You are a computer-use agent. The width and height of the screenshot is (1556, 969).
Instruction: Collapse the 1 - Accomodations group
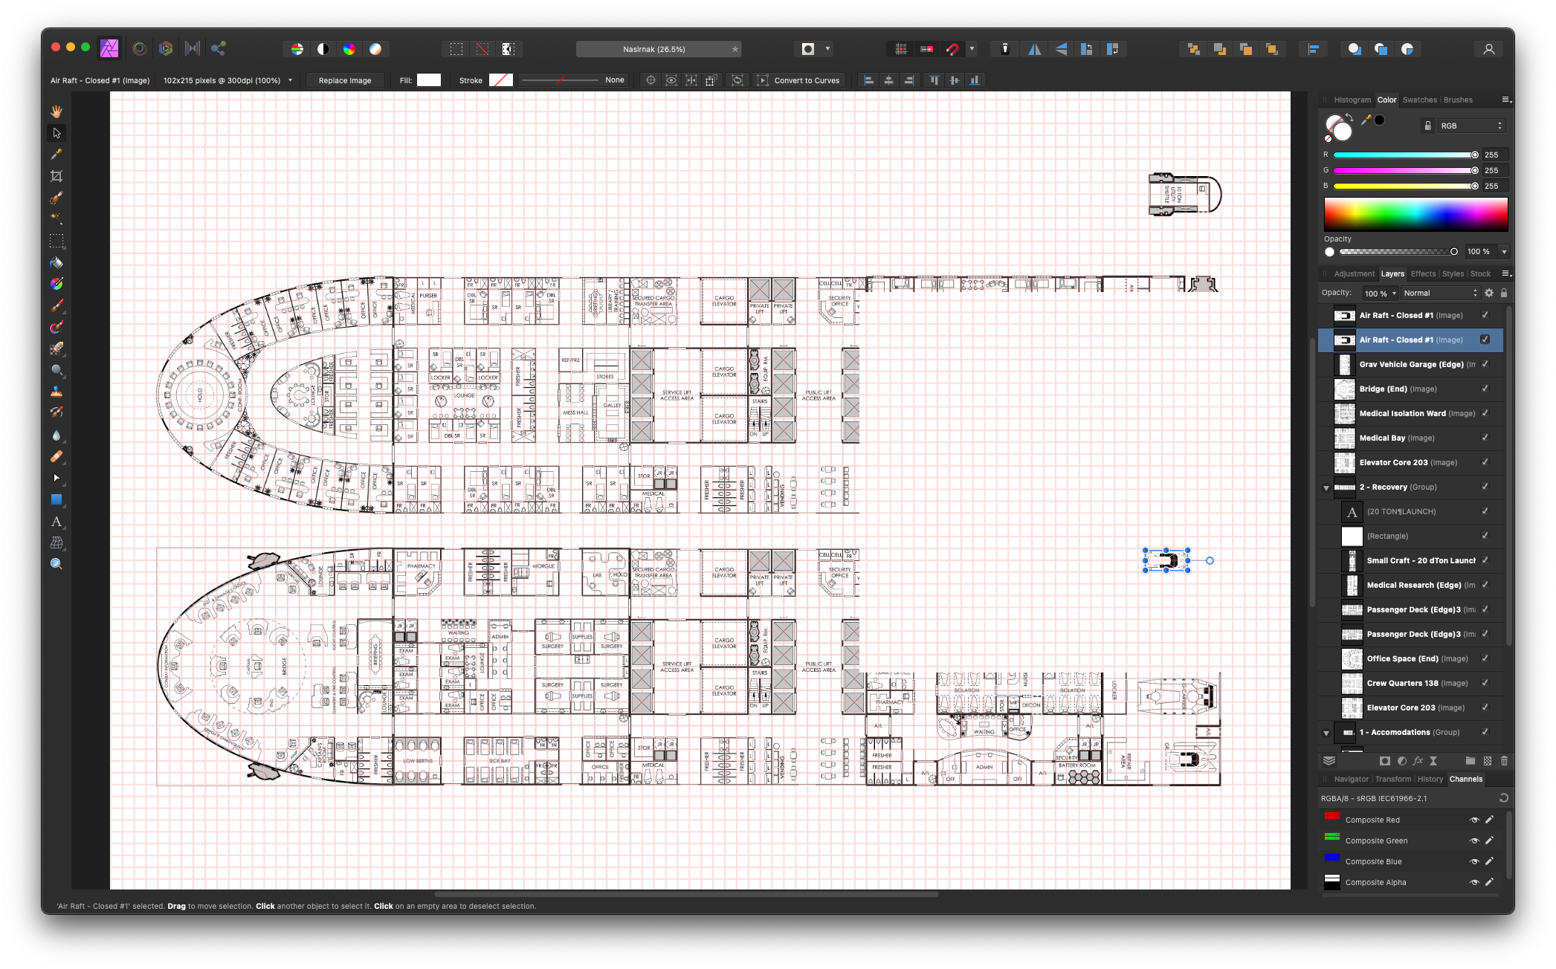(1326, 733)
